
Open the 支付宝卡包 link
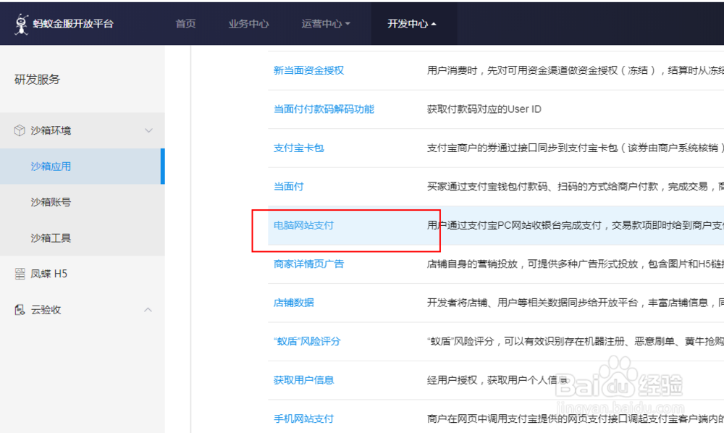pyautogui.click(x=298, y=148)
